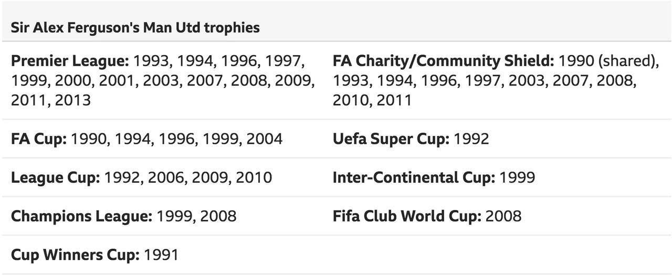This screenshot has width=672, height=275.
Task: Click the year 2013 in Premier League list
Action: click(x=72, y=100)
